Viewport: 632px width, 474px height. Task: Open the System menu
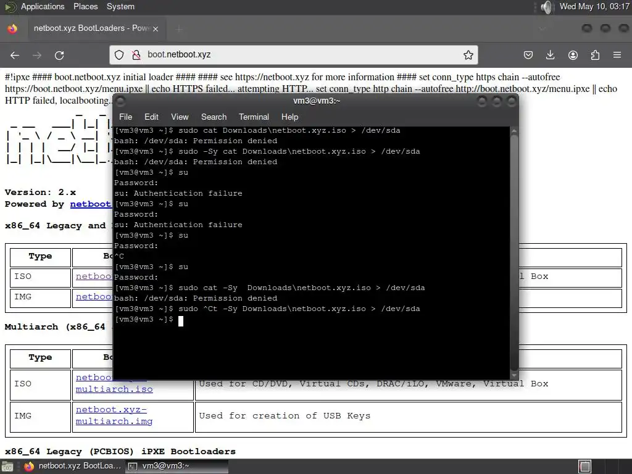tap(120, 6)
